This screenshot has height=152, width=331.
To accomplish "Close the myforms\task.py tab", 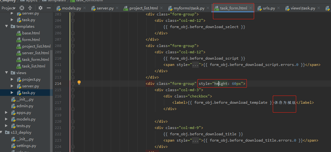I will pos(208,8).
